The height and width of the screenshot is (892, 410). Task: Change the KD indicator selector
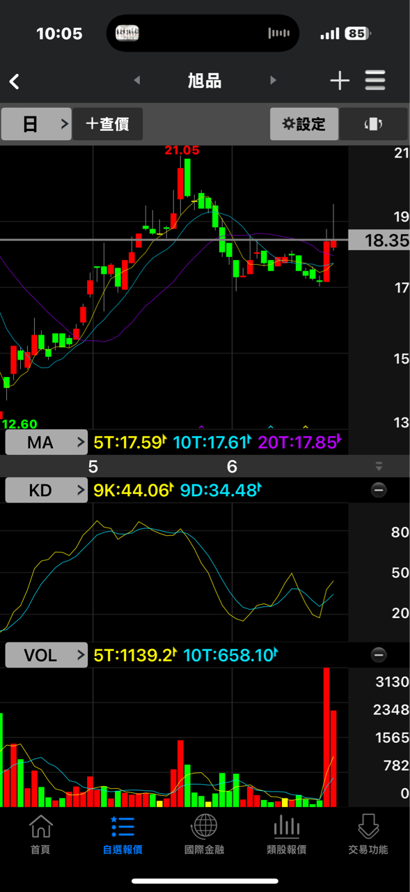click(x=47, y=490)
